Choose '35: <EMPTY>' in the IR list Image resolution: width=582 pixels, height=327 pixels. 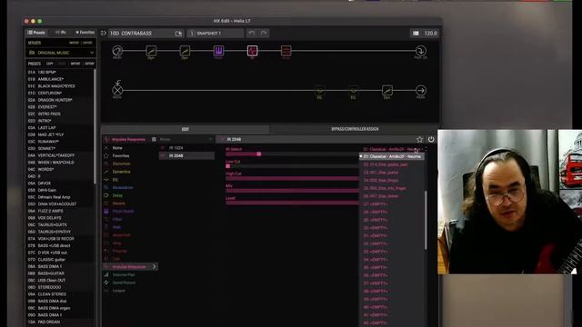tap(392, 267)
